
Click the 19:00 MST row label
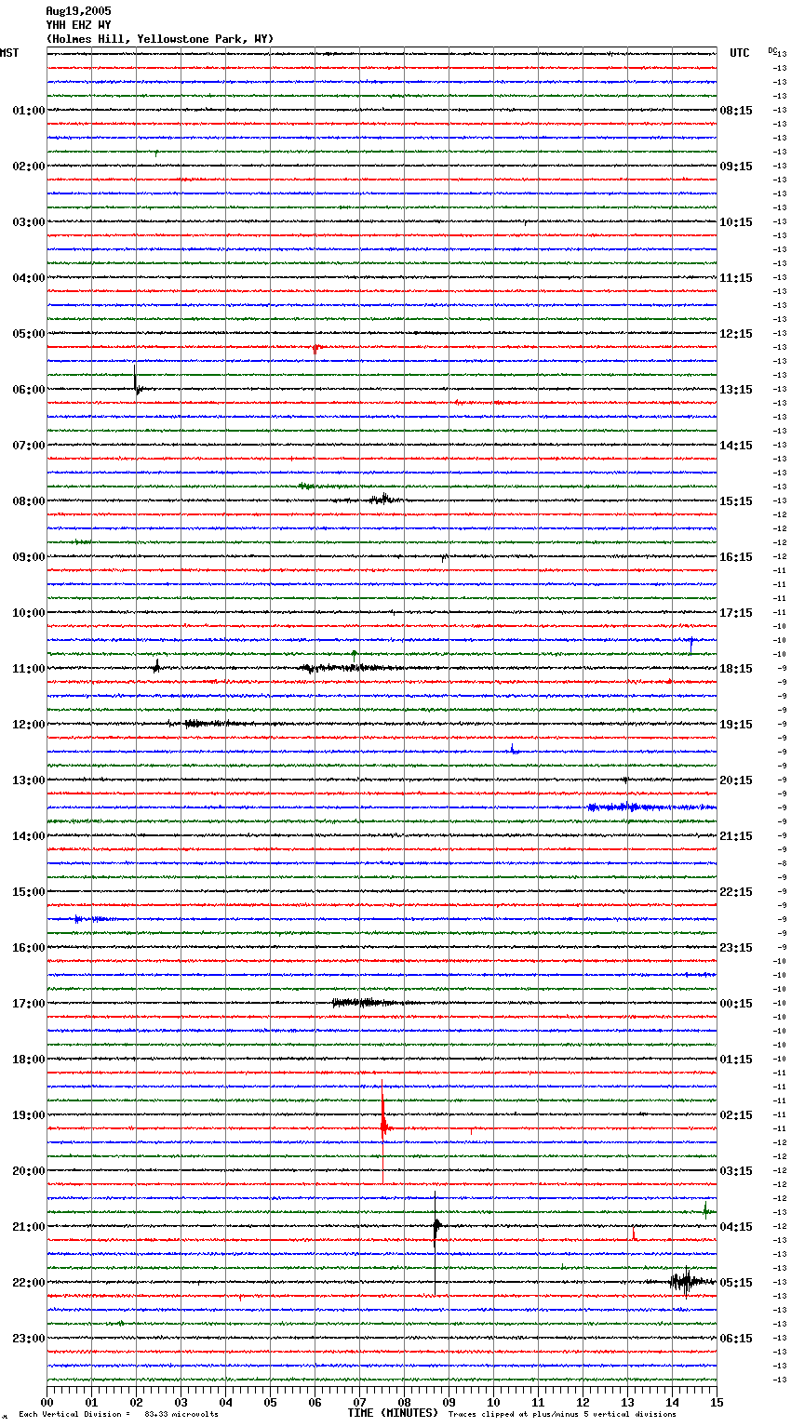(29, 1115)
